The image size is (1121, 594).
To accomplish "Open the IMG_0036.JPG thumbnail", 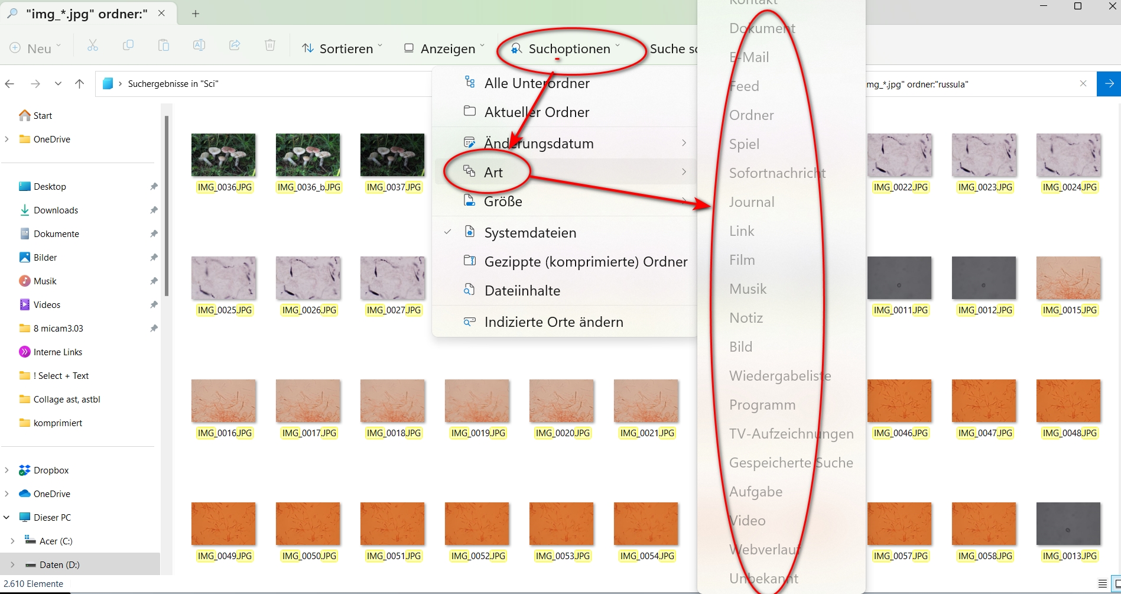I will click(x=223, y=154).
